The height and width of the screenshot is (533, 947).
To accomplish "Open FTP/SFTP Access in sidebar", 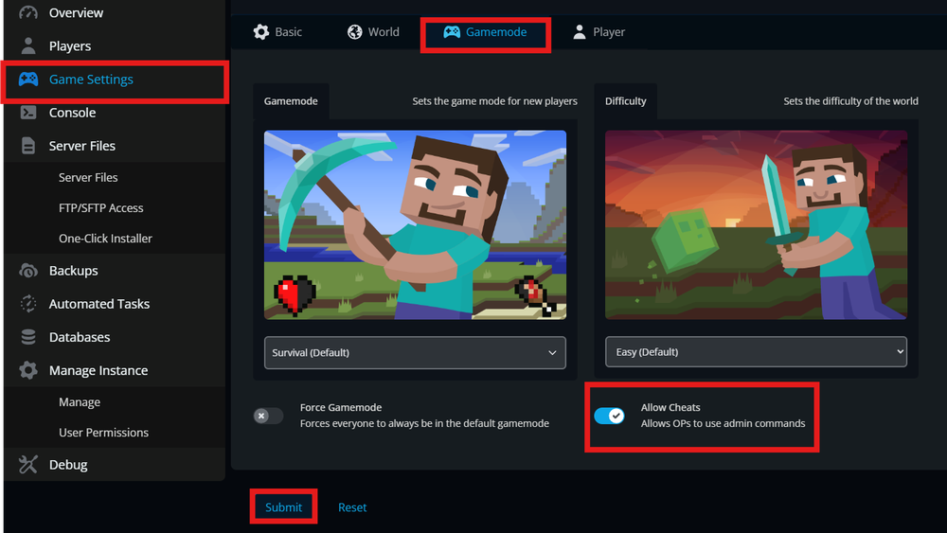I will 101,208.
